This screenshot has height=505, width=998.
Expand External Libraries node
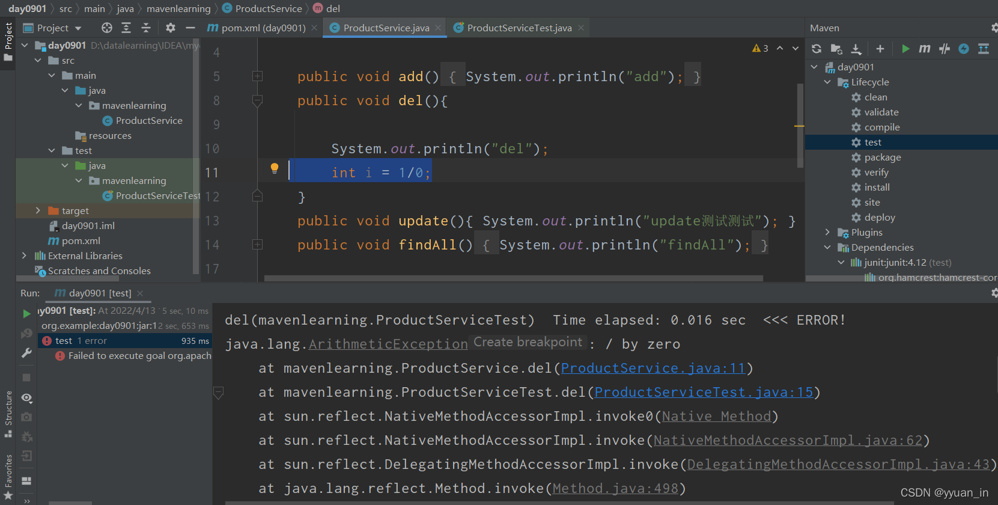(x=25, y=256)
